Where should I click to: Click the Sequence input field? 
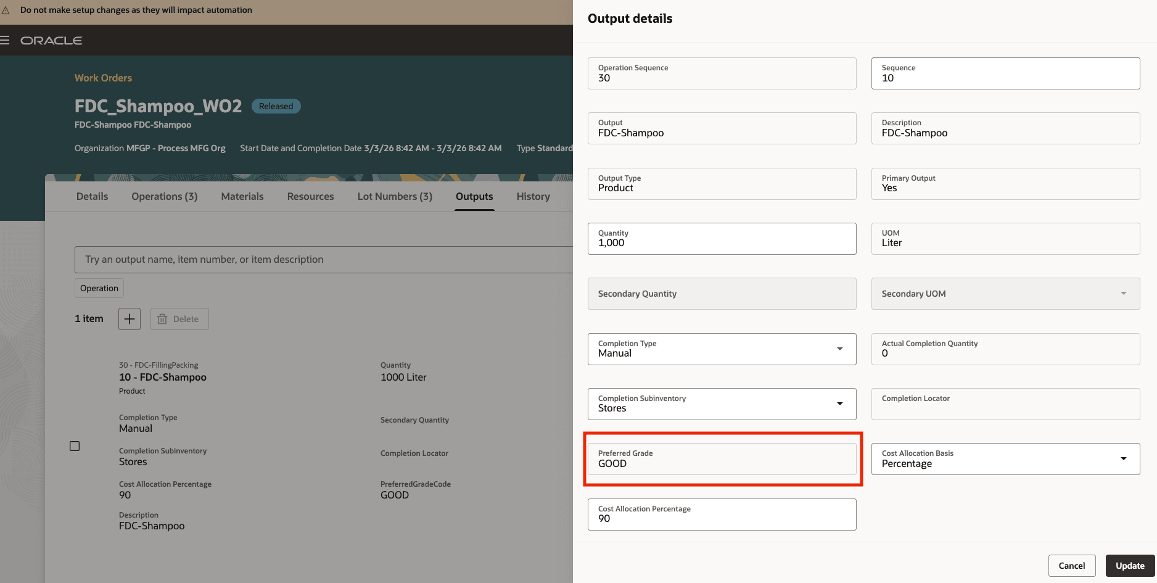(1005, 73)
